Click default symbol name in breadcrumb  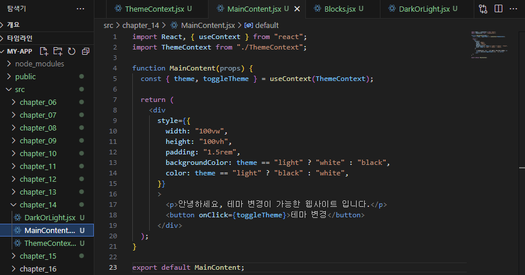pyautogui.click(x=267, y=26)
